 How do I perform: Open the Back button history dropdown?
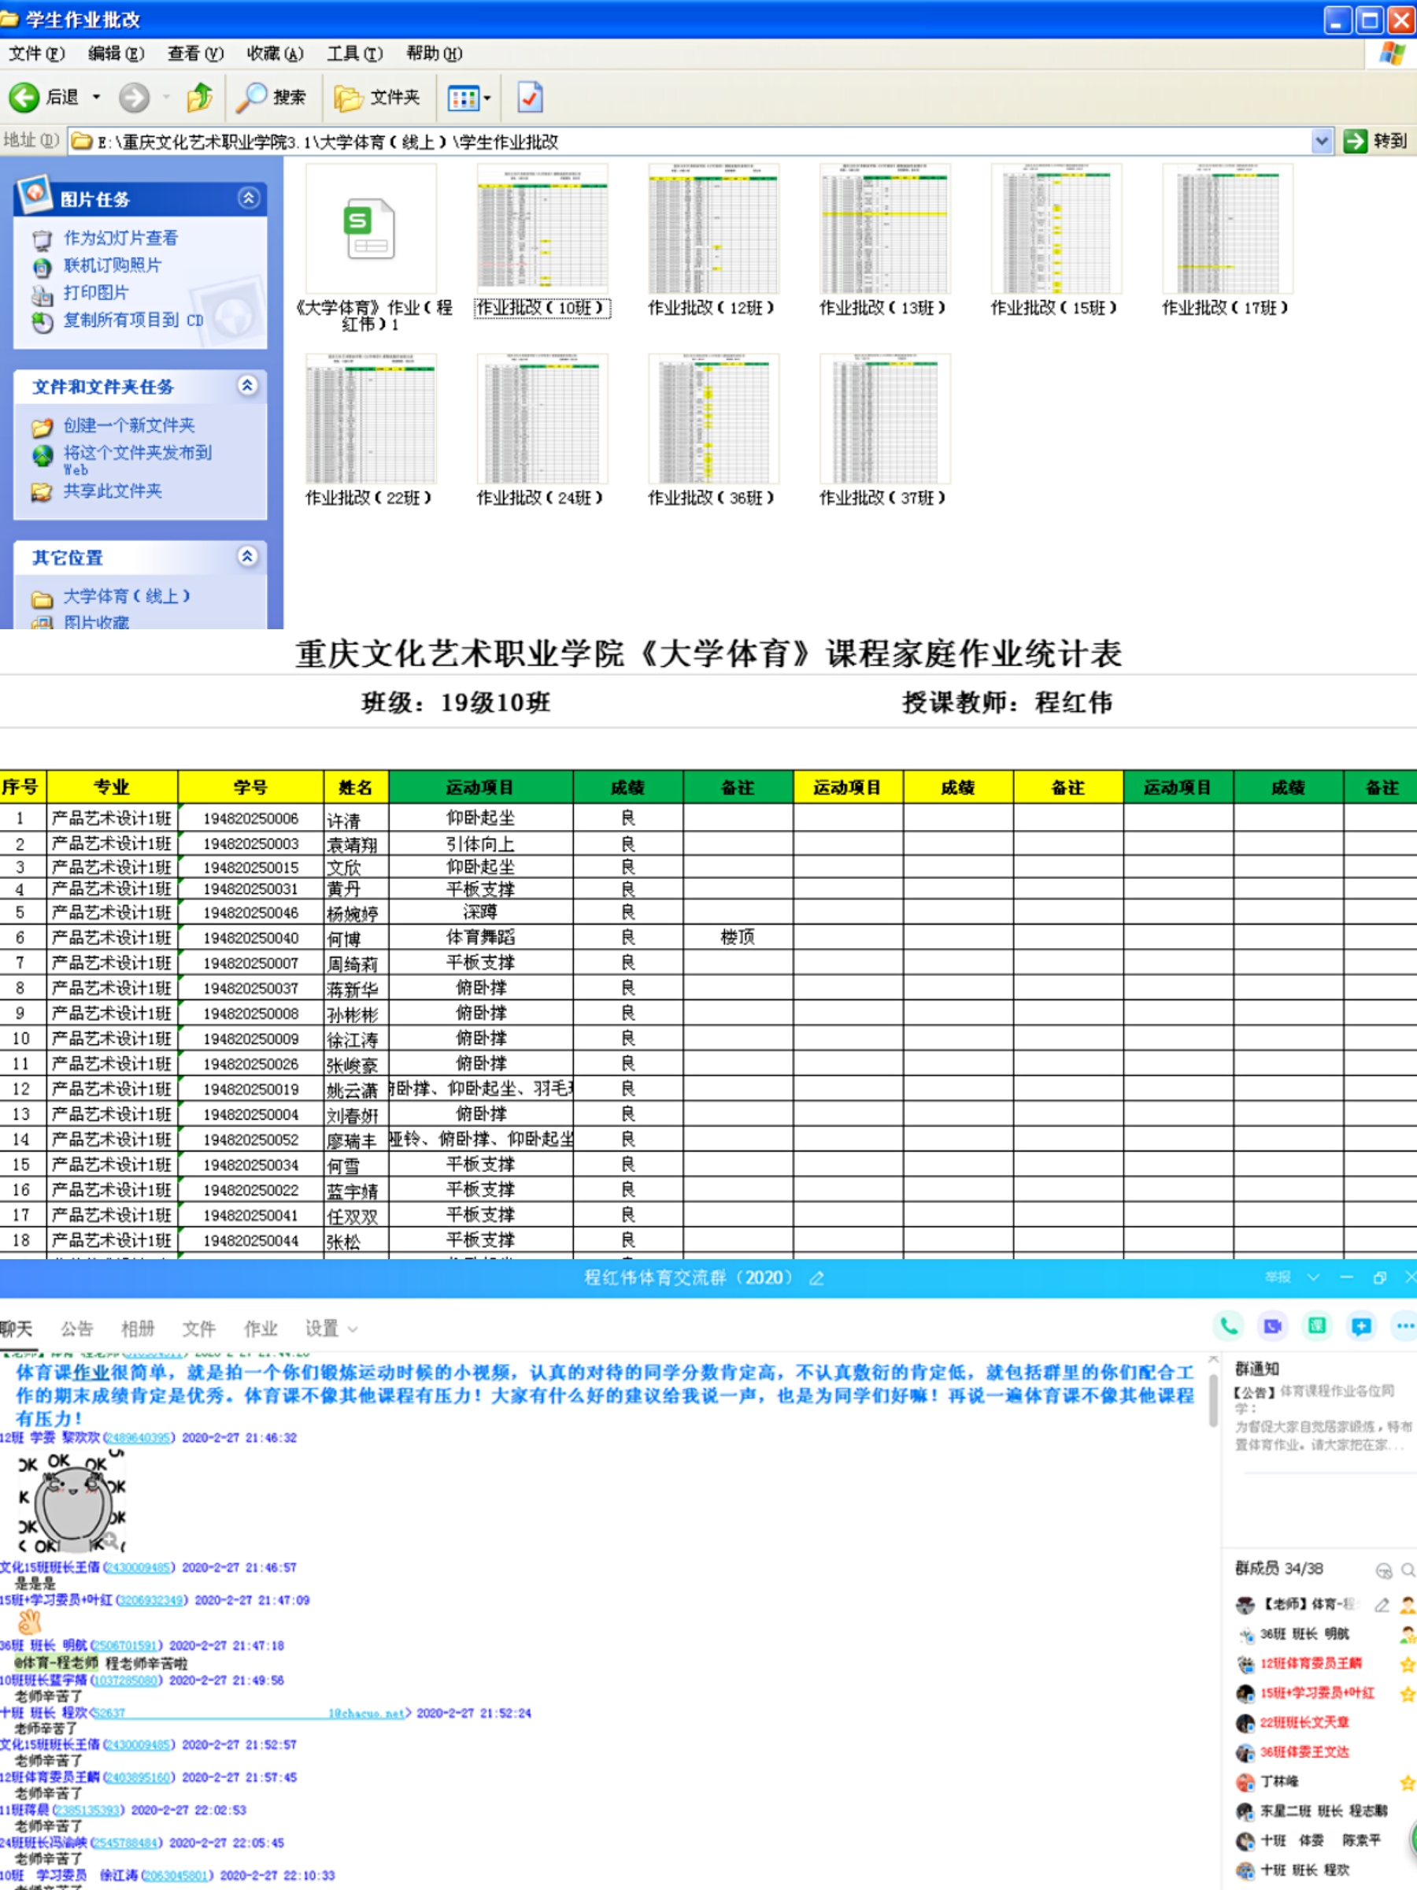point(97,98)
